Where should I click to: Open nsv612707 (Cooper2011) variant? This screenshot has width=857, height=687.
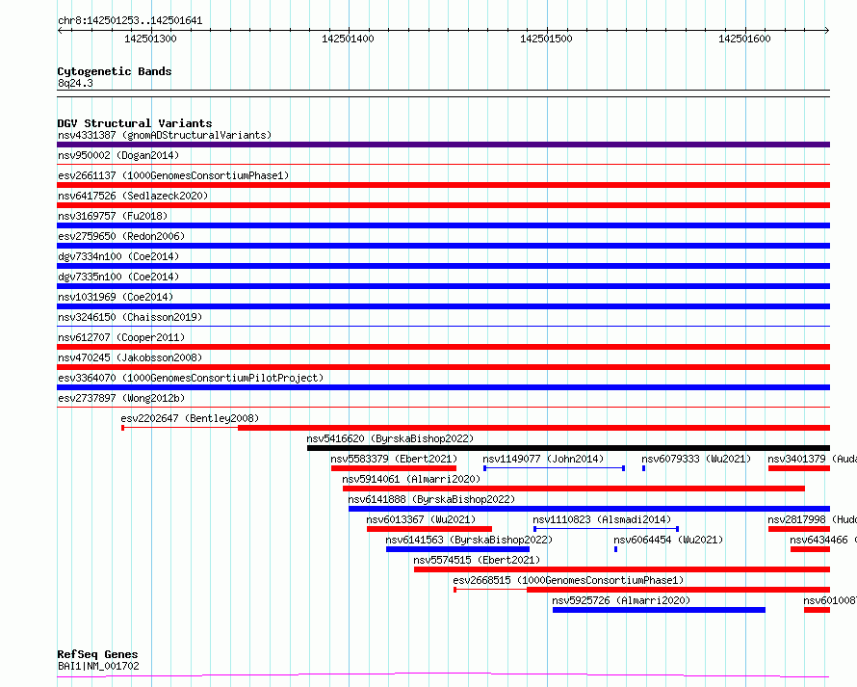(121, 337)
